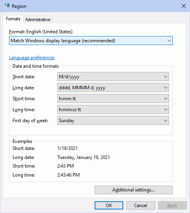190x213 pixels.
Task: Click the Long date example text
Action: tap(84, 157)
